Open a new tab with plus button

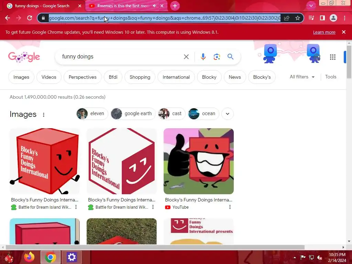click(x=175, y=6)
